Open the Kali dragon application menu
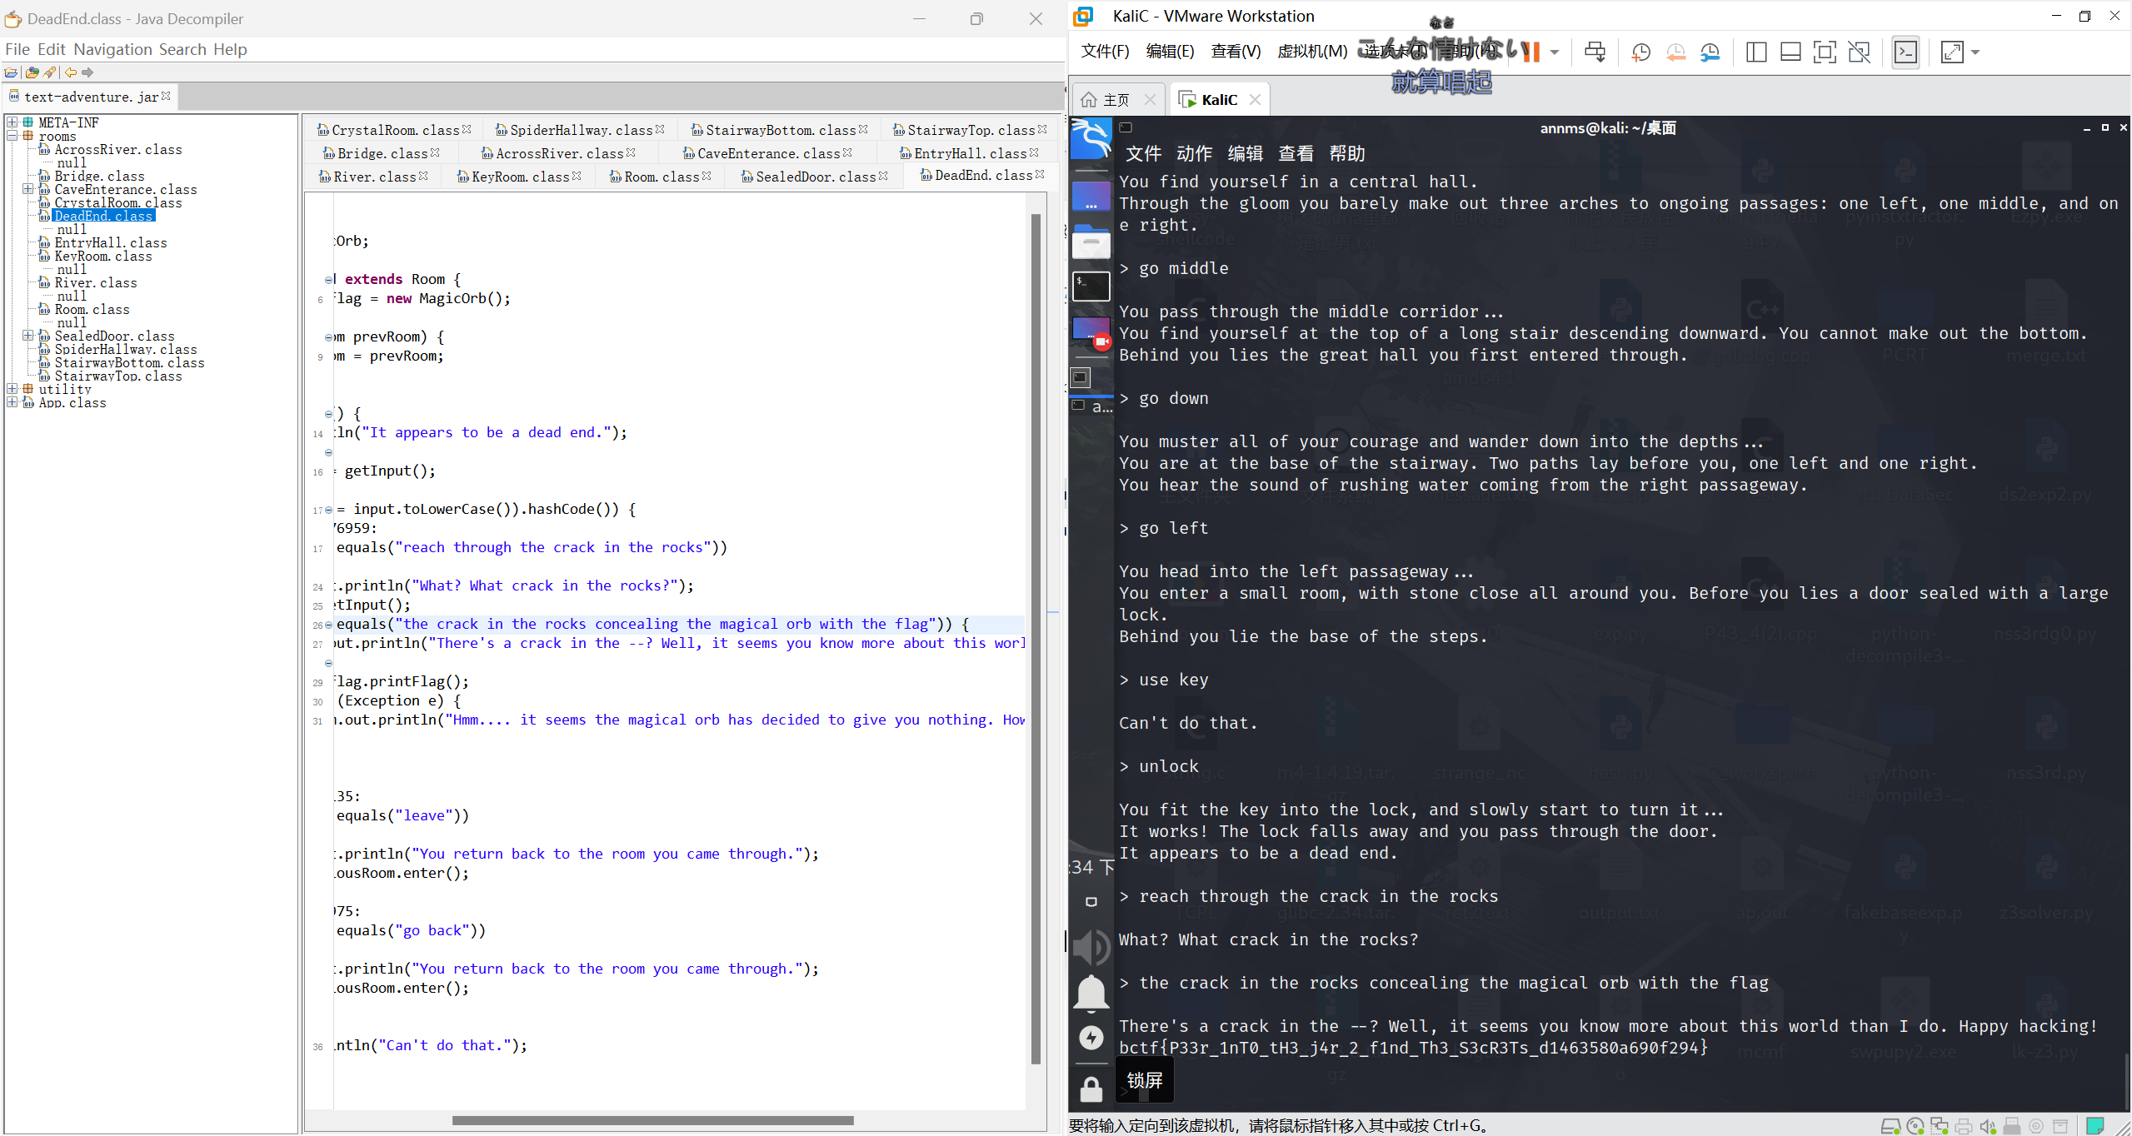2132x1136 pixels. [x=1091, y=138]
